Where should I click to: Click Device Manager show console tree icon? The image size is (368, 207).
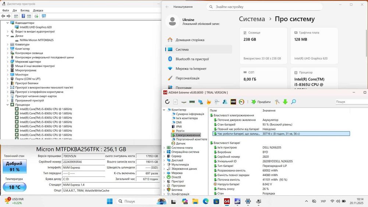(16, 16)
